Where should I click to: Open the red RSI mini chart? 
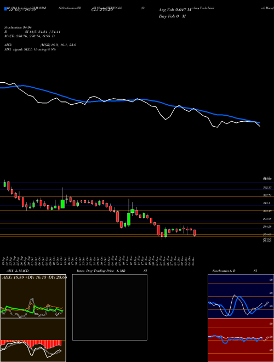(x=241, y=340)
